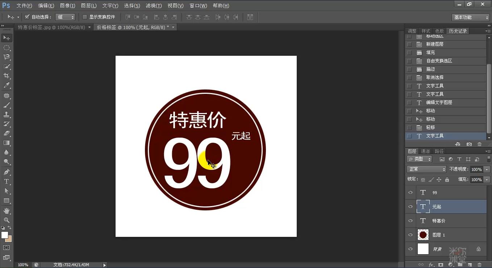This screenshot has height=268, width=492.
Task: Create a new layer with the new layer icon
Action: (469, 265)
